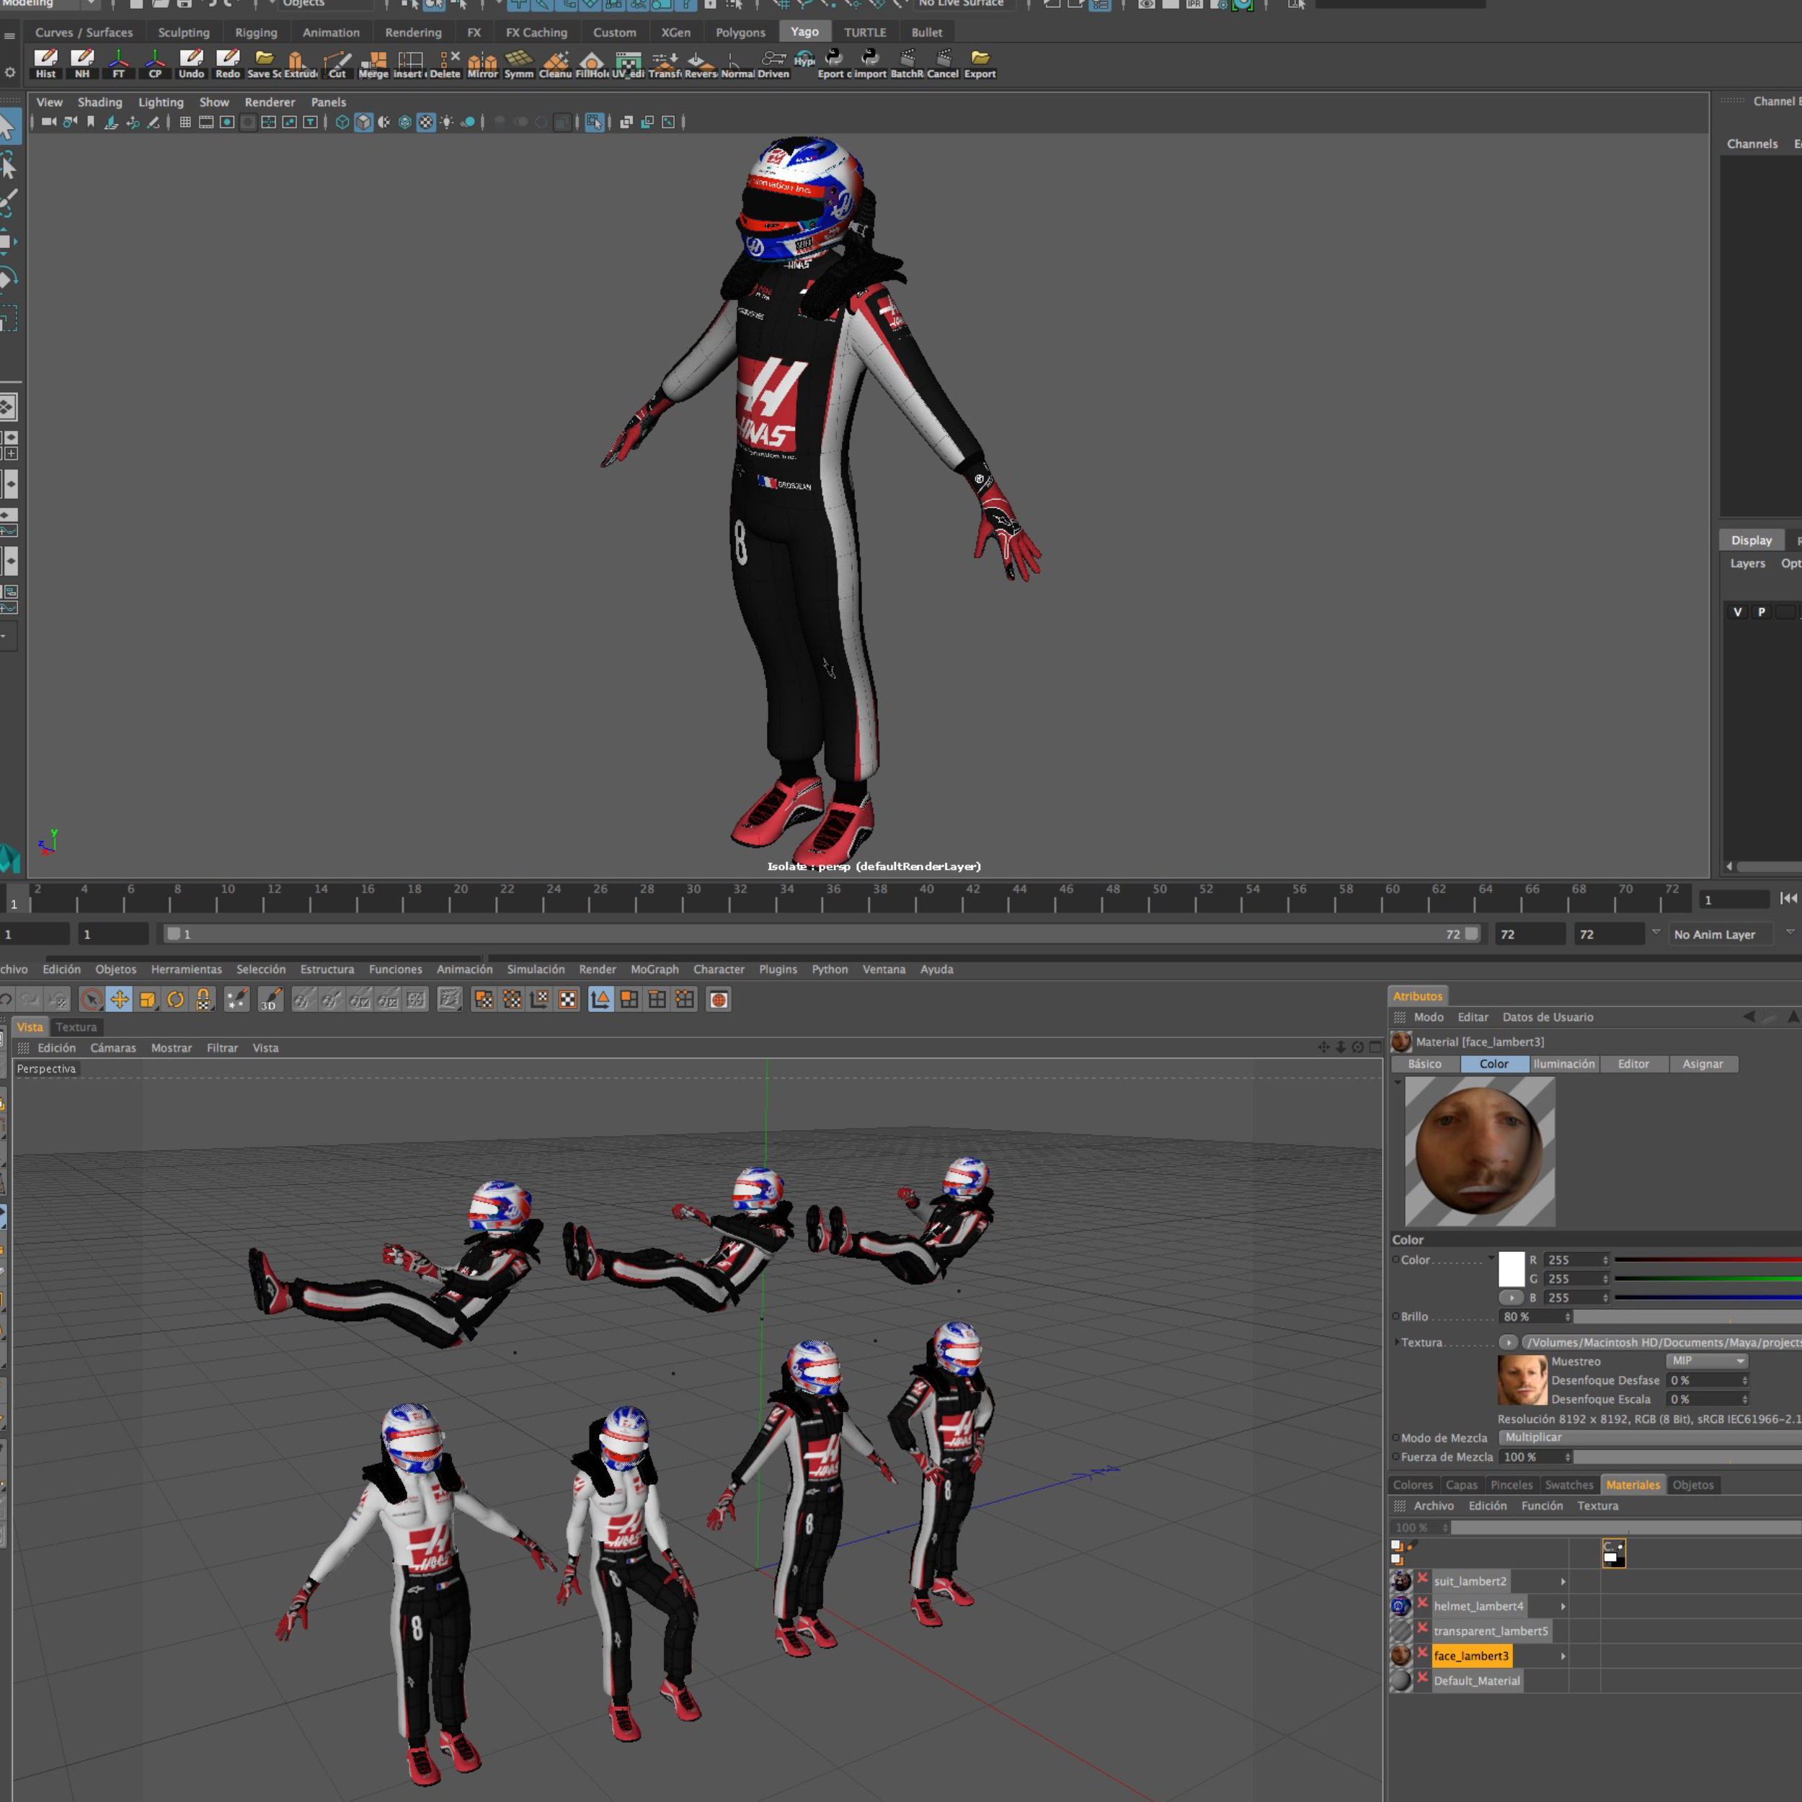
Task: Expand the suit_lambert2 material arrow
Action: [x=1563, y=1581]
